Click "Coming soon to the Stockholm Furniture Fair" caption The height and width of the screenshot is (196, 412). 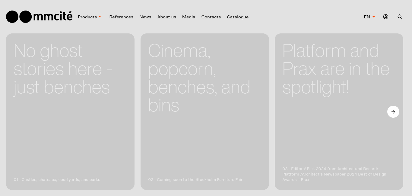(200, 180)
